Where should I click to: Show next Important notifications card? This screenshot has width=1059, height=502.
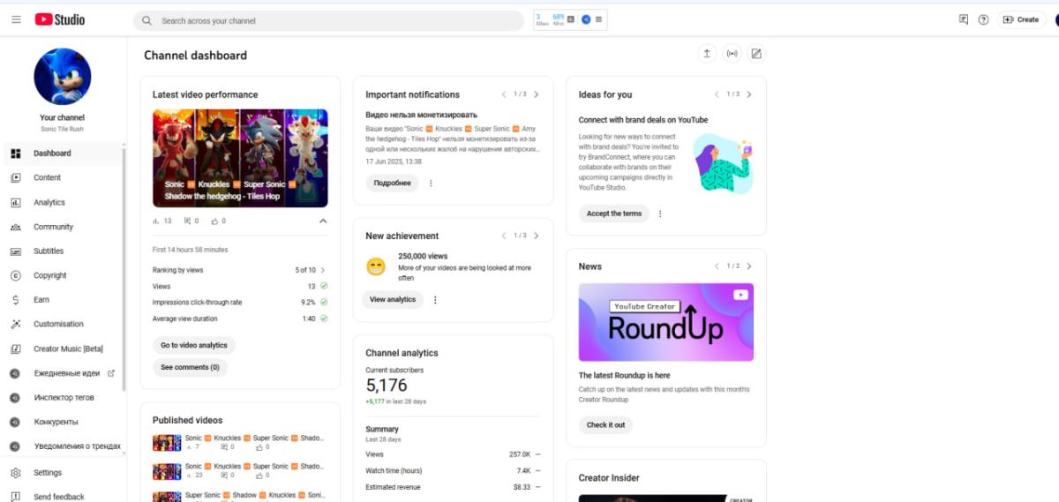(x=537, y=94)
